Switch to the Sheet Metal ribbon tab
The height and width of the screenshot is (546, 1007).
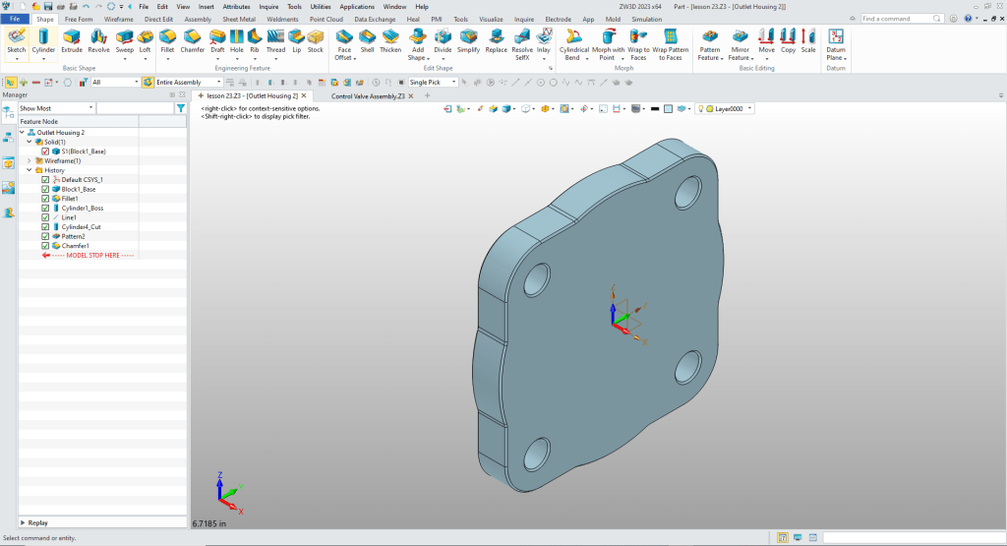[x=238, y=19]
